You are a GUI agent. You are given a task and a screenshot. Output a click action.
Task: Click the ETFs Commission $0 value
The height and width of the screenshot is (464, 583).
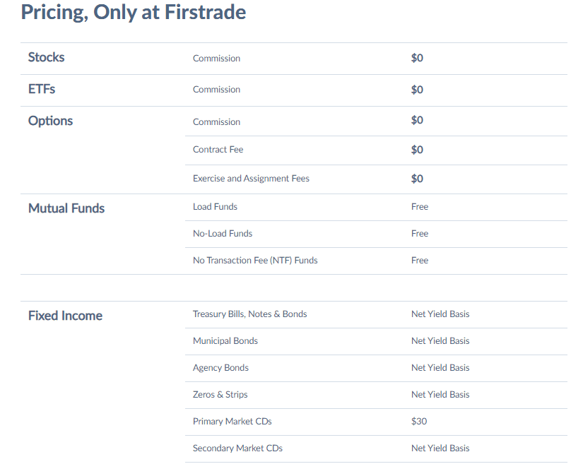click(417, 90)
